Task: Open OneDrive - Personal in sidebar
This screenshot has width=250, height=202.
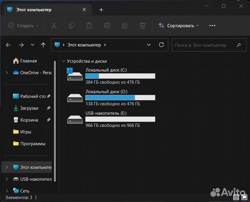Action: point(32,73)
